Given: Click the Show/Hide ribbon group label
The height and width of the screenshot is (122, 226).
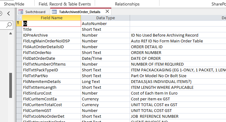Looking at the screenshot, I should pyautogui.click(x=14, y=4).
